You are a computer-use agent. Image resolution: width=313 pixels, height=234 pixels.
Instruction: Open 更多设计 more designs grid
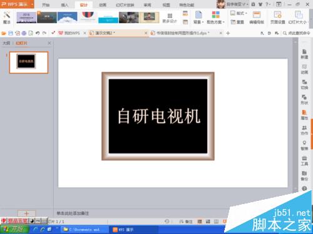[x=170, y=18]
